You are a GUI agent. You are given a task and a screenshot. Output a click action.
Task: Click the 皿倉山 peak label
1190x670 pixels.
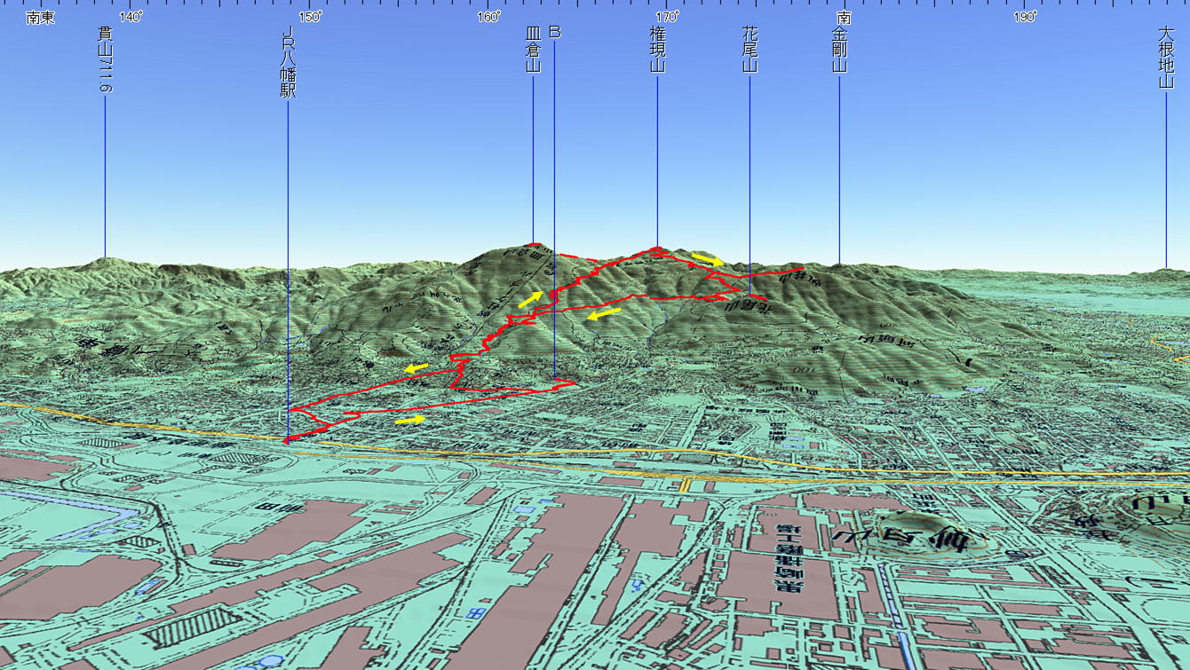(533, 49)
